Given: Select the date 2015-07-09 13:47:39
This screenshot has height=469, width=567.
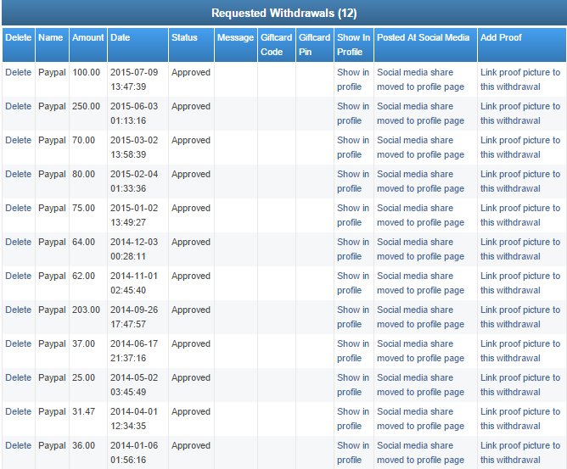Looking at the screenshot, I should (134, 80).
